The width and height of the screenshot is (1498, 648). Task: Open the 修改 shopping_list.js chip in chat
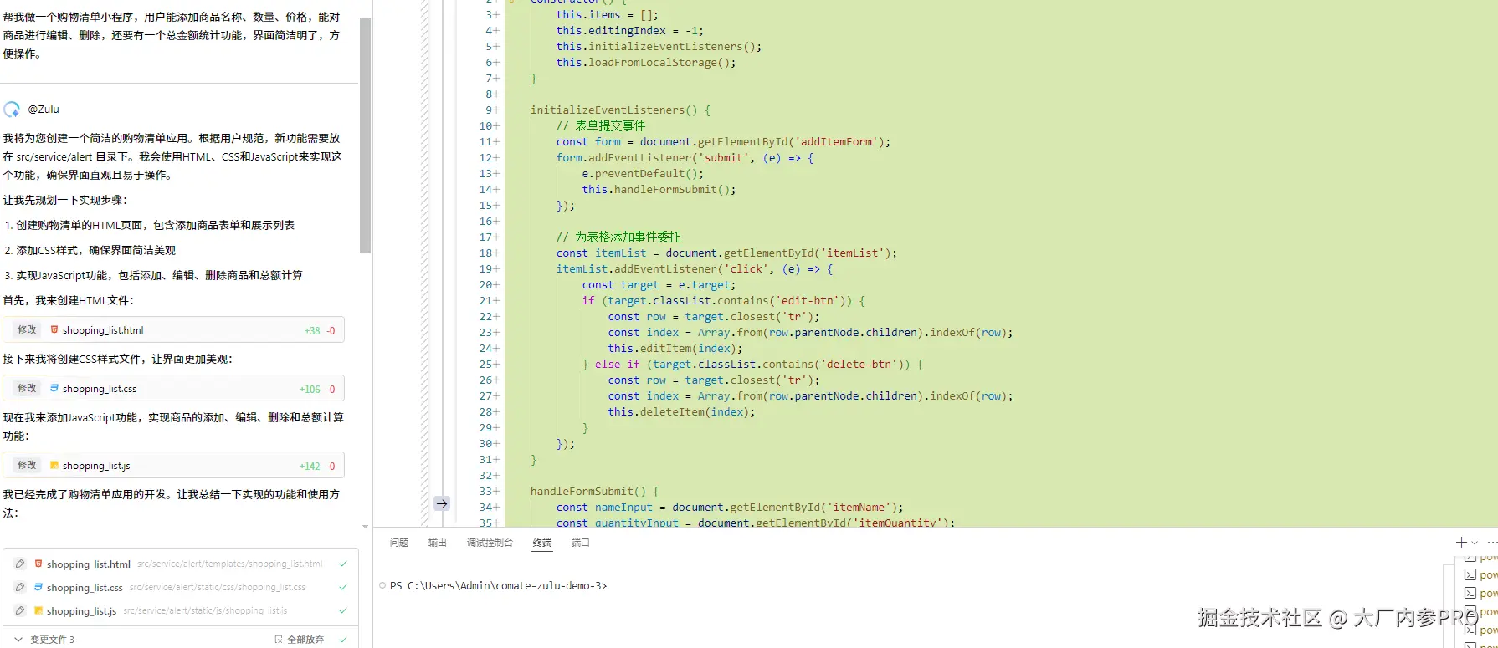click(173, 466)
